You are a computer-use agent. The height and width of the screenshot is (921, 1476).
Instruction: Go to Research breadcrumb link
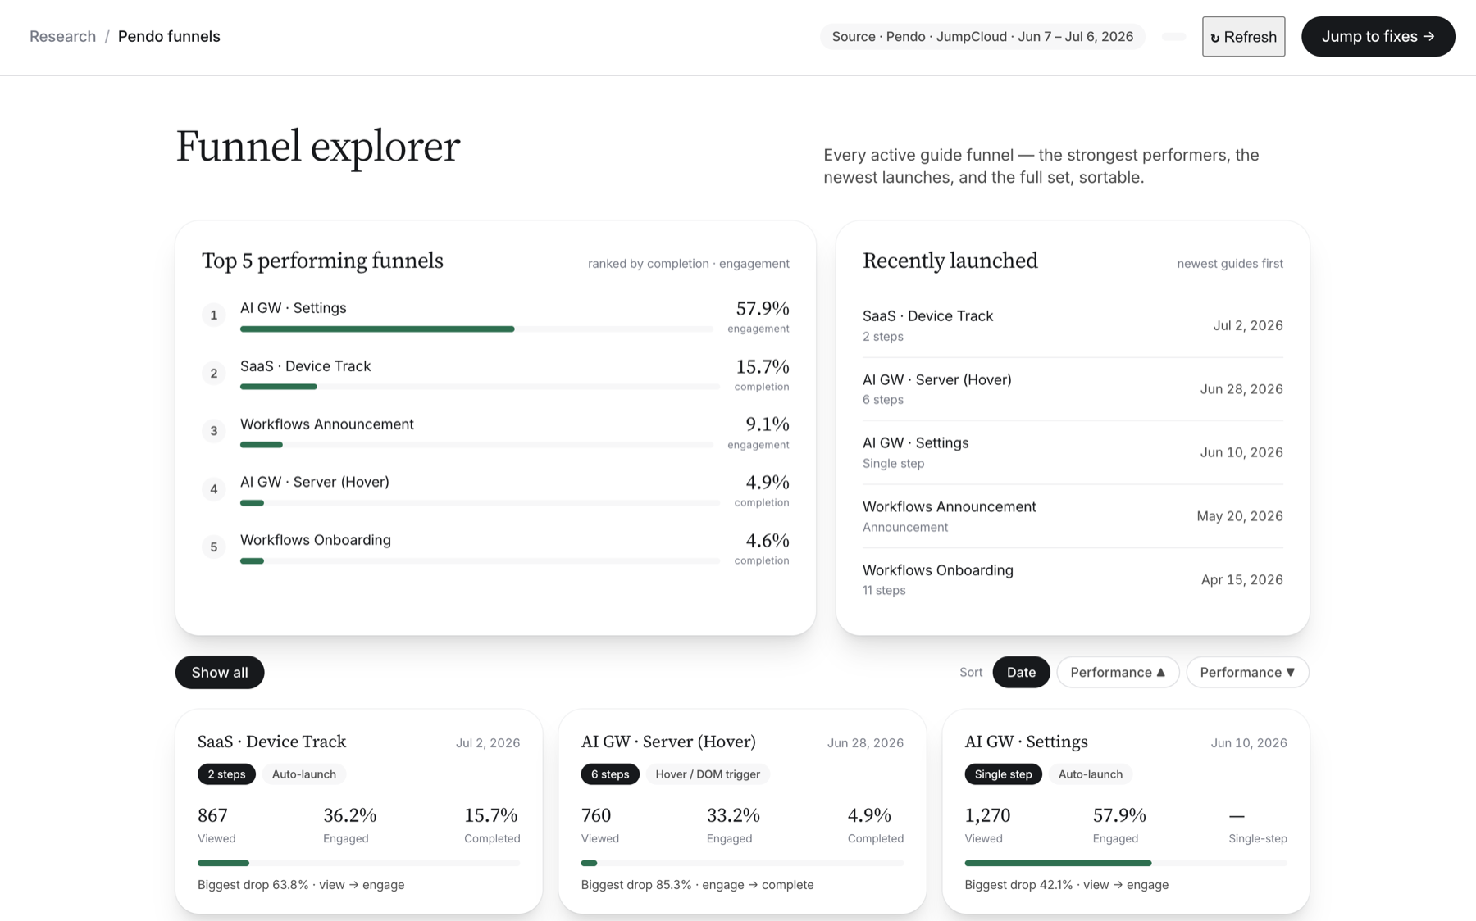(62, 37)
